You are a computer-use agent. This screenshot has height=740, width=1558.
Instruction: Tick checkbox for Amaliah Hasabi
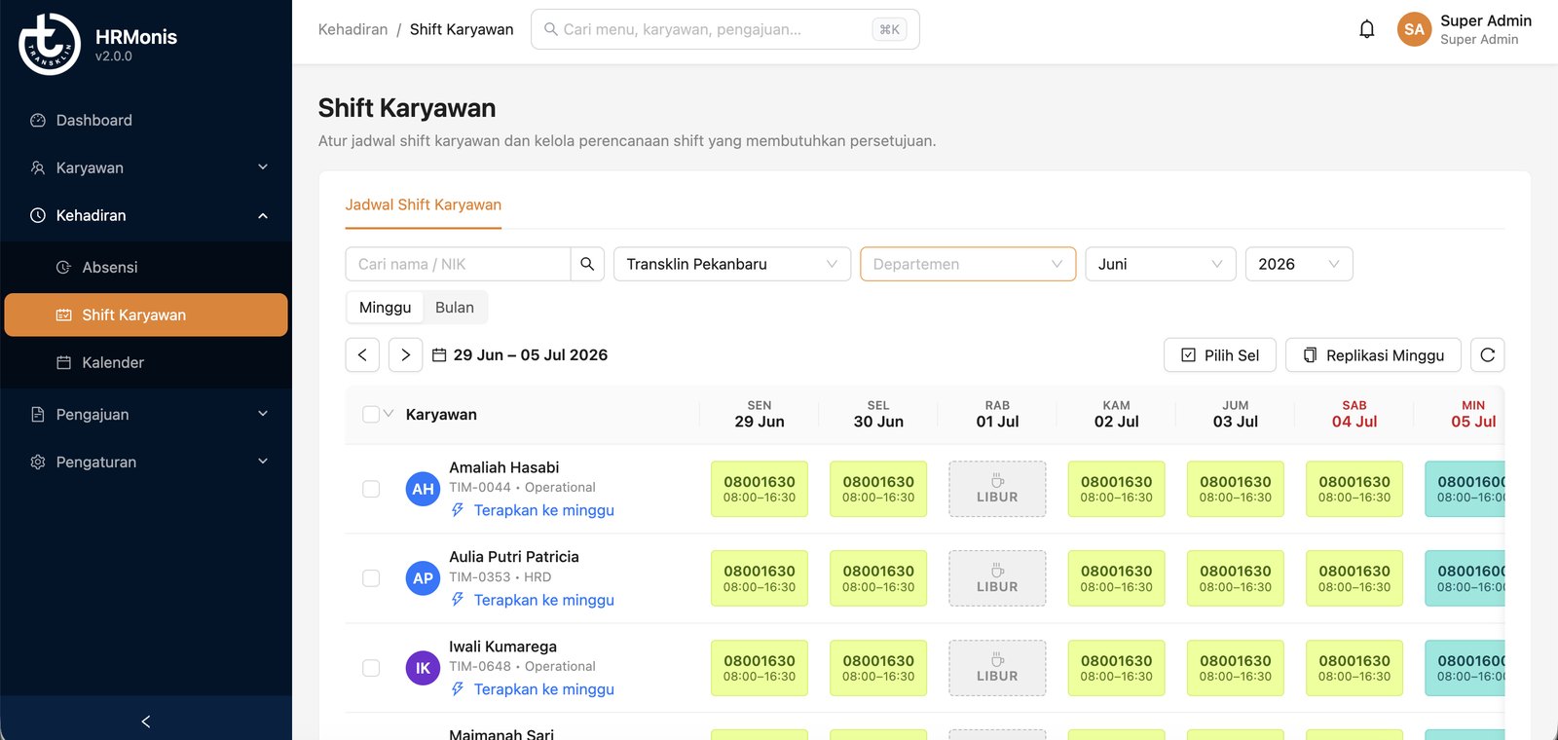(371, 489)
